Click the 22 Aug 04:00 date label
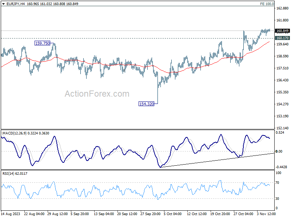Image resolution: width=291 pixels, height=218 pixels. pyautogui.click(x=34, y=214)
